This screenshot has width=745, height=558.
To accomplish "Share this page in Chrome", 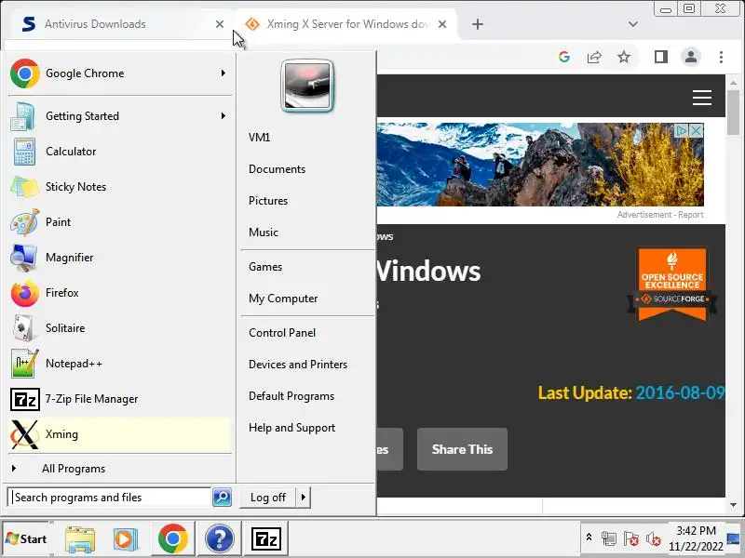I will click(x=594, y=58).
